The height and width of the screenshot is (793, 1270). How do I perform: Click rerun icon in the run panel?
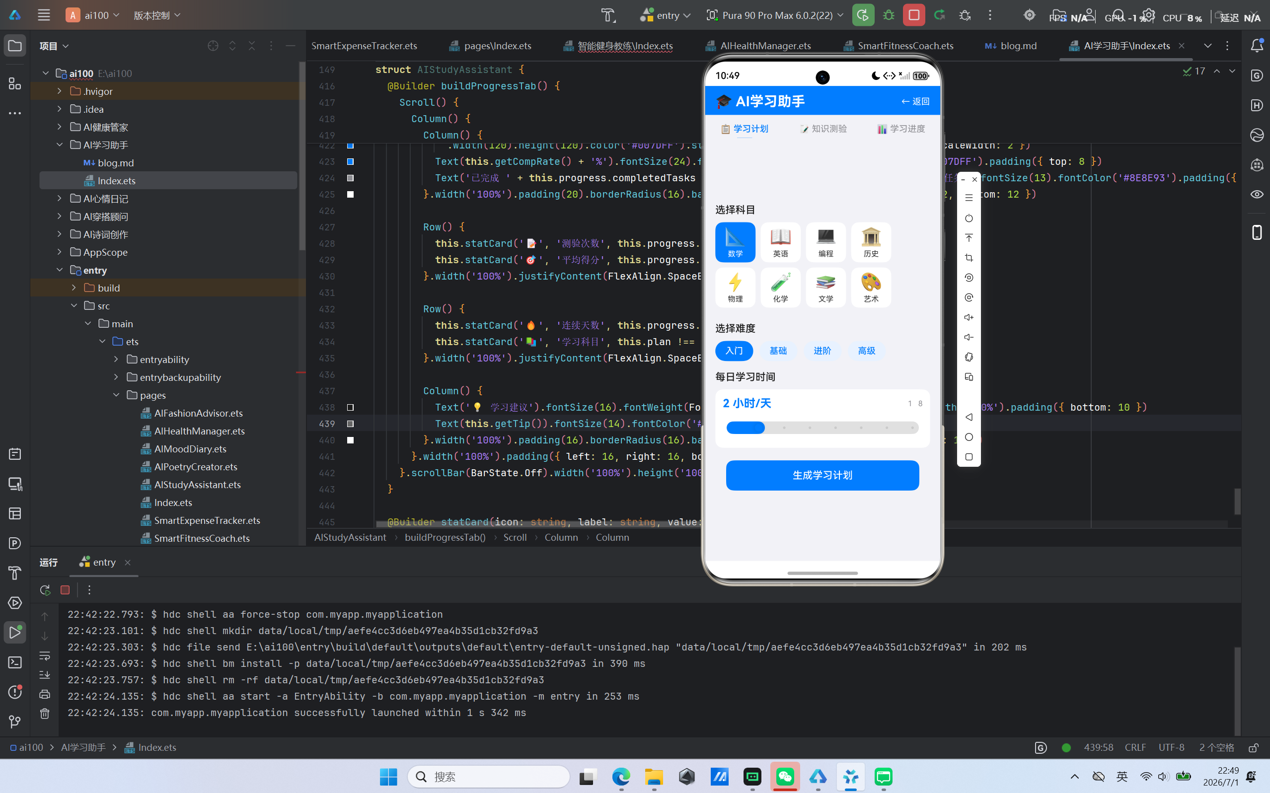coord(45,590)
